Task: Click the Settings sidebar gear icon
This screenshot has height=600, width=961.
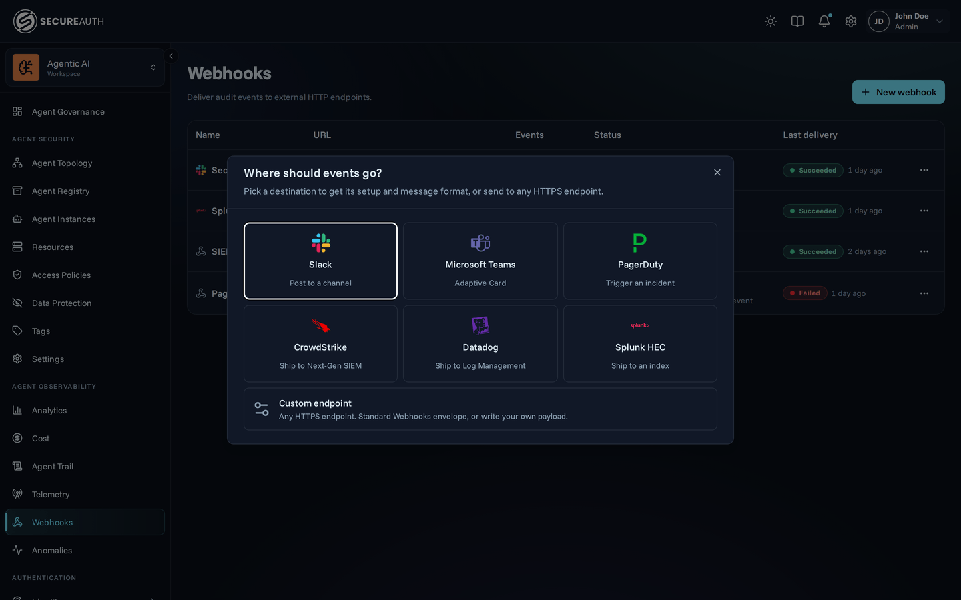Action: click(x=17, y=359)
